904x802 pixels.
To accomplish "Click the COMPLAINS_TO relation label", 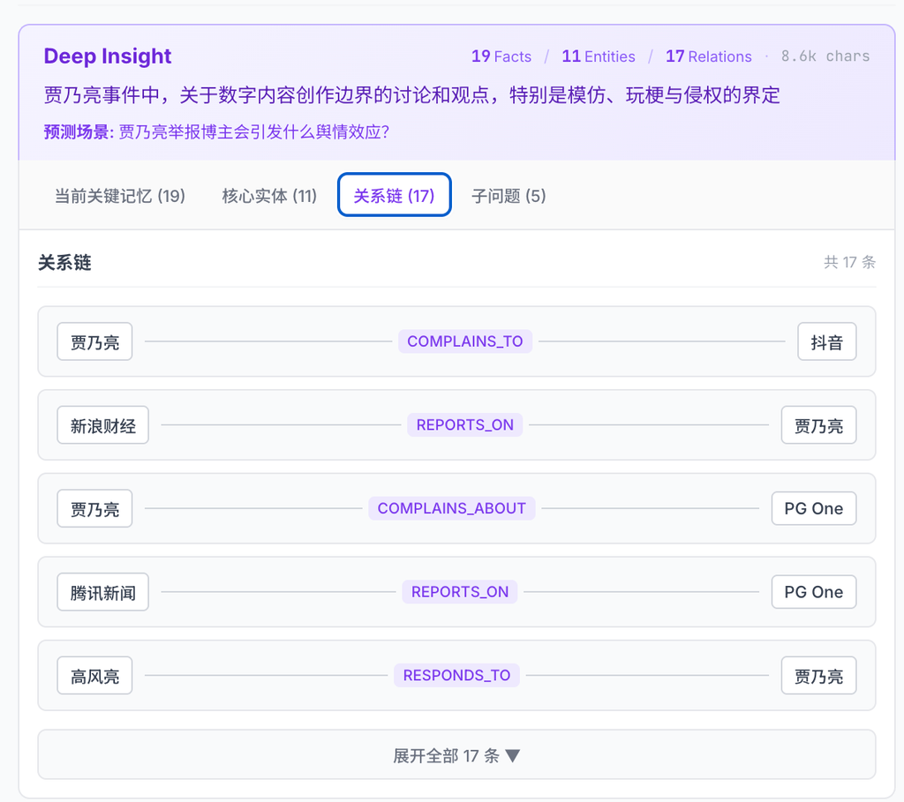I will coord(464,341).
